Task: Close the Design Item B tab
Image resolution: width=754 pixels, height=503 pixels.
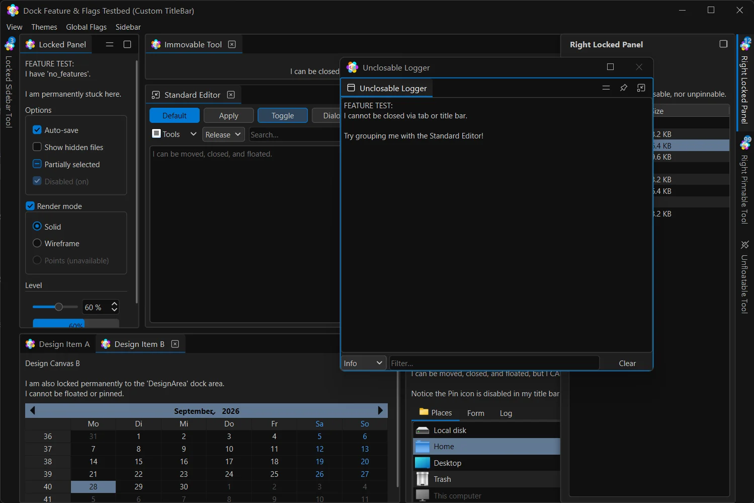Action: [175, 344]
